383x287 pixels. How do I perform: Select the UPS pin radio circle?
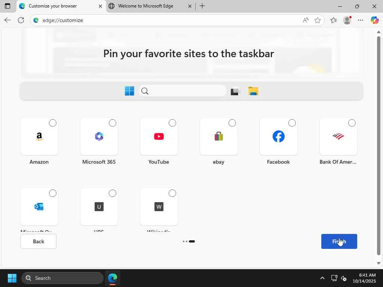[112, 193]
